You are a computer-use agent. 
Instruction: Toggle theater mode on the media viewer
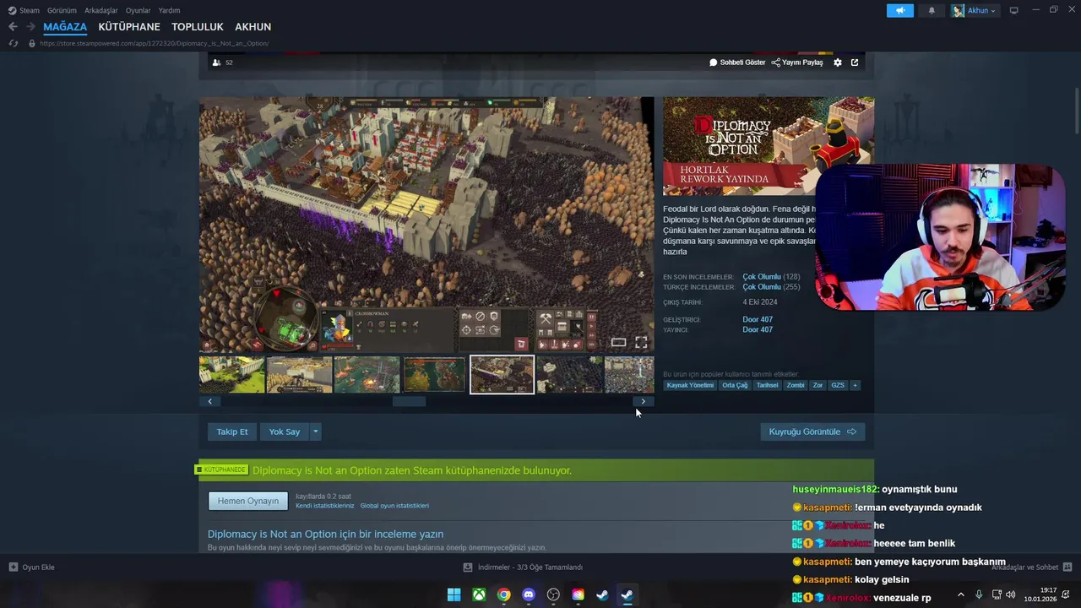618,342
